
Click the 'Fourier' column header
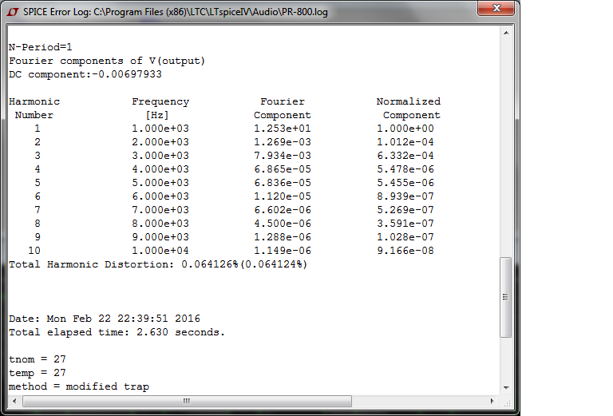coord(283,101)
